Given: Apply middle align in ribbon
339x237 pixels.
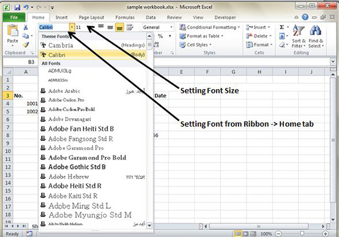Looking at the screenshot, I should (110, 27).
